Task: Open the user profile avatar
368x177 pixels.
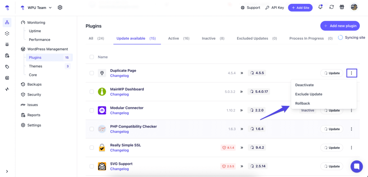Action: tap(354, 7)
